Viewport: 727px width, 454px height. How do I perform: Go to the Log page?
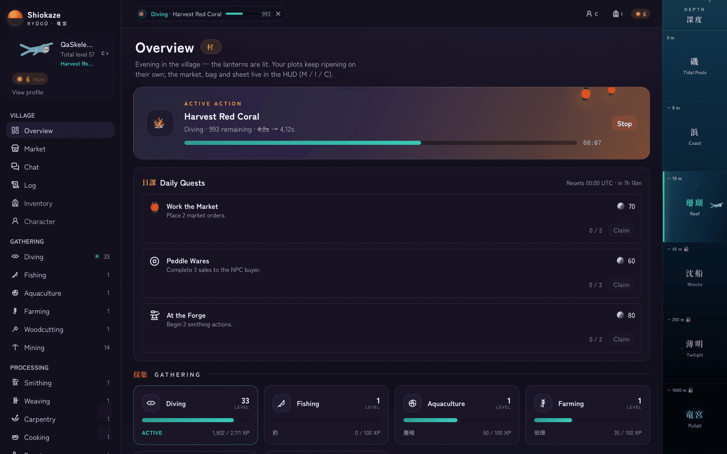point(60,185)
